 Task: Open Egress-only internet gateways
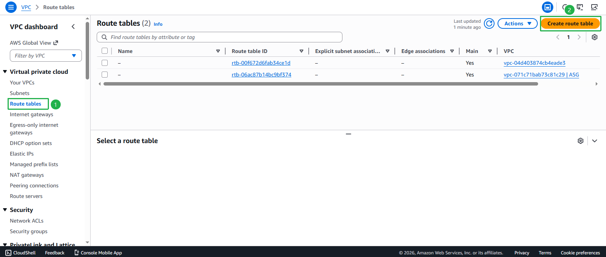[x=34, y=129]
